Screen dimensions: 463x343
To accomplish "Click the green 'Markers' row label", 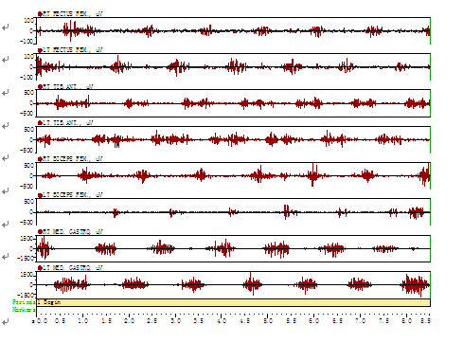I will pos(24,310).
